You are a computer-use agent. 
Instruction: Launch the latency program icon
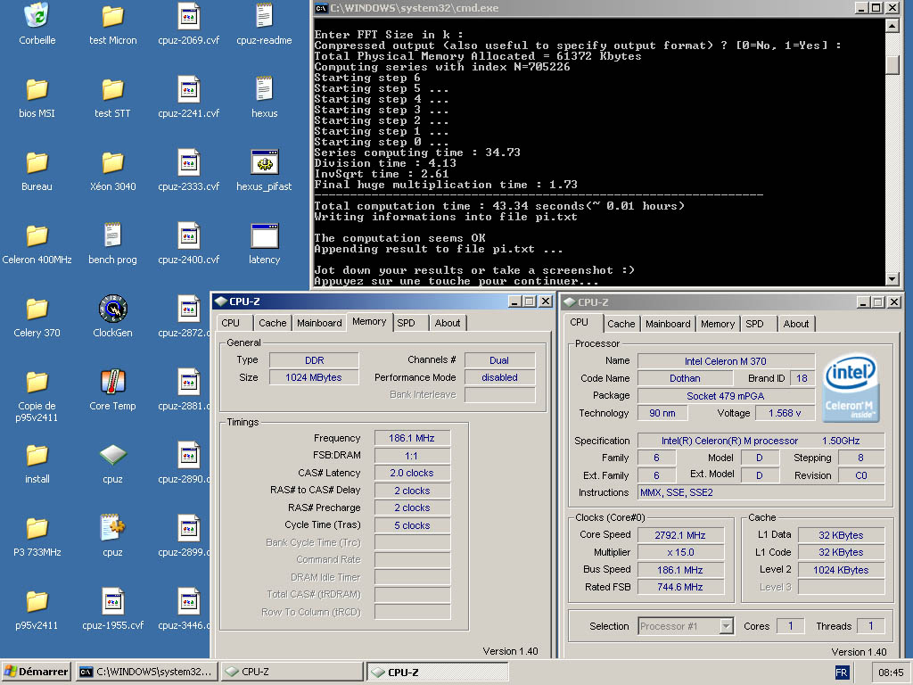click(264, 236)
